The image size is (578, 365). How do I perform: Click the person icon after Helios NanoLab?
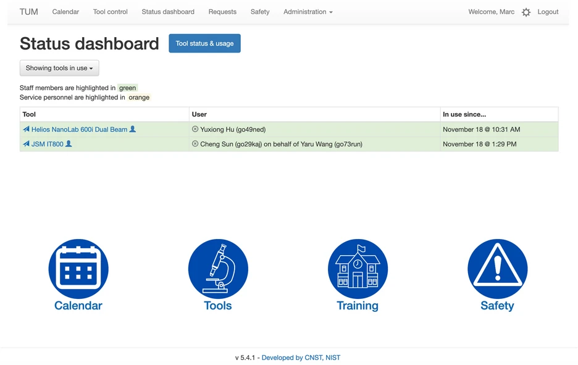click(x=133, y=130)
